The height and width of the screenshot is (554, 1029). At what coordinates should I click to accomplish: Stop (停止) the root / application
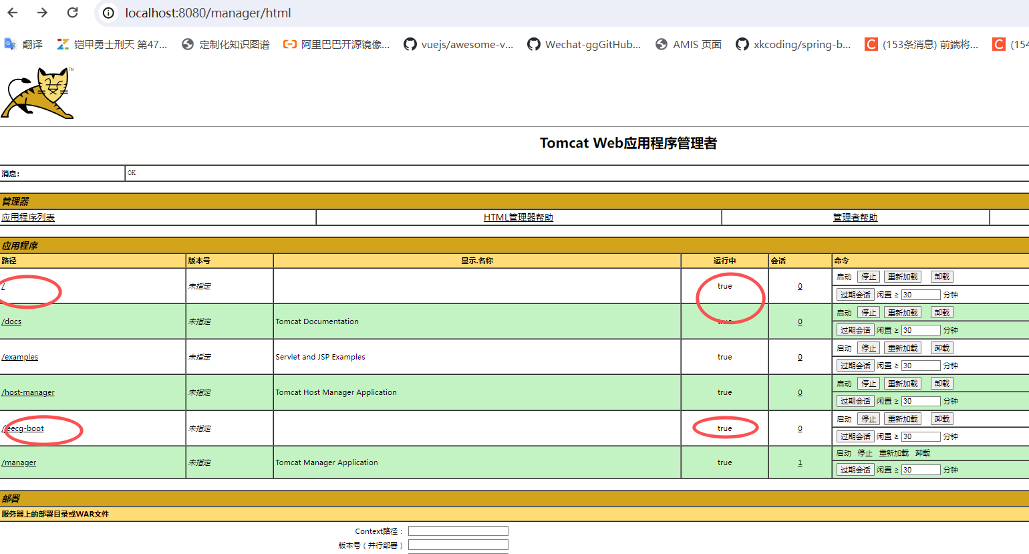(869, 277)
